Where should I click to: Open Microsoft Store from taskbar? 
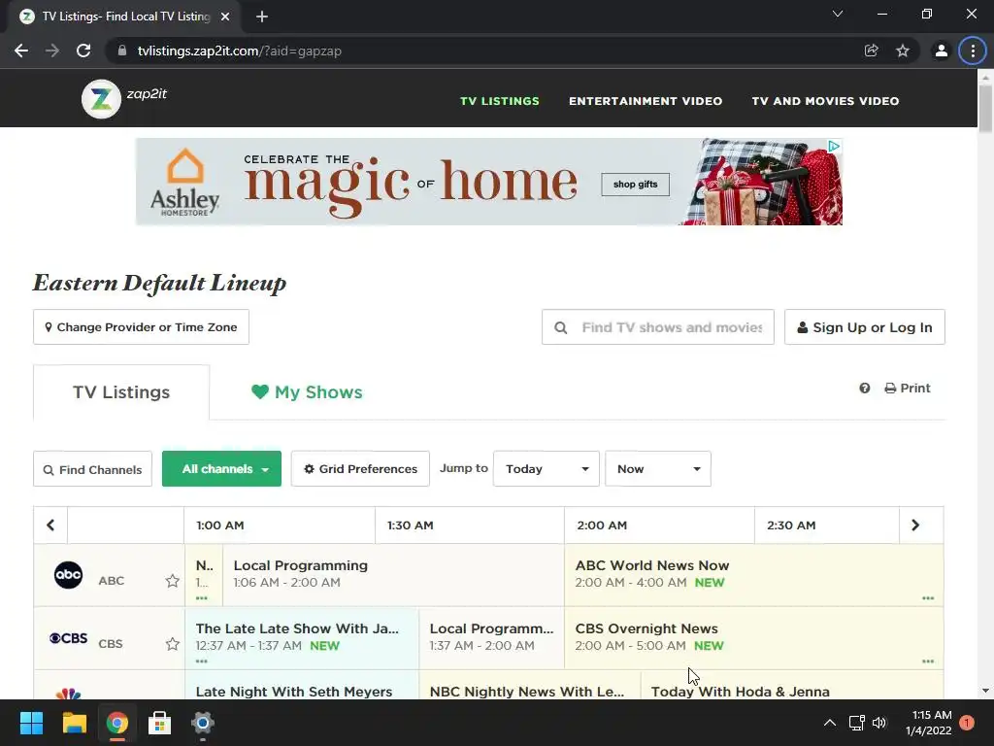(x=160, y=723)
